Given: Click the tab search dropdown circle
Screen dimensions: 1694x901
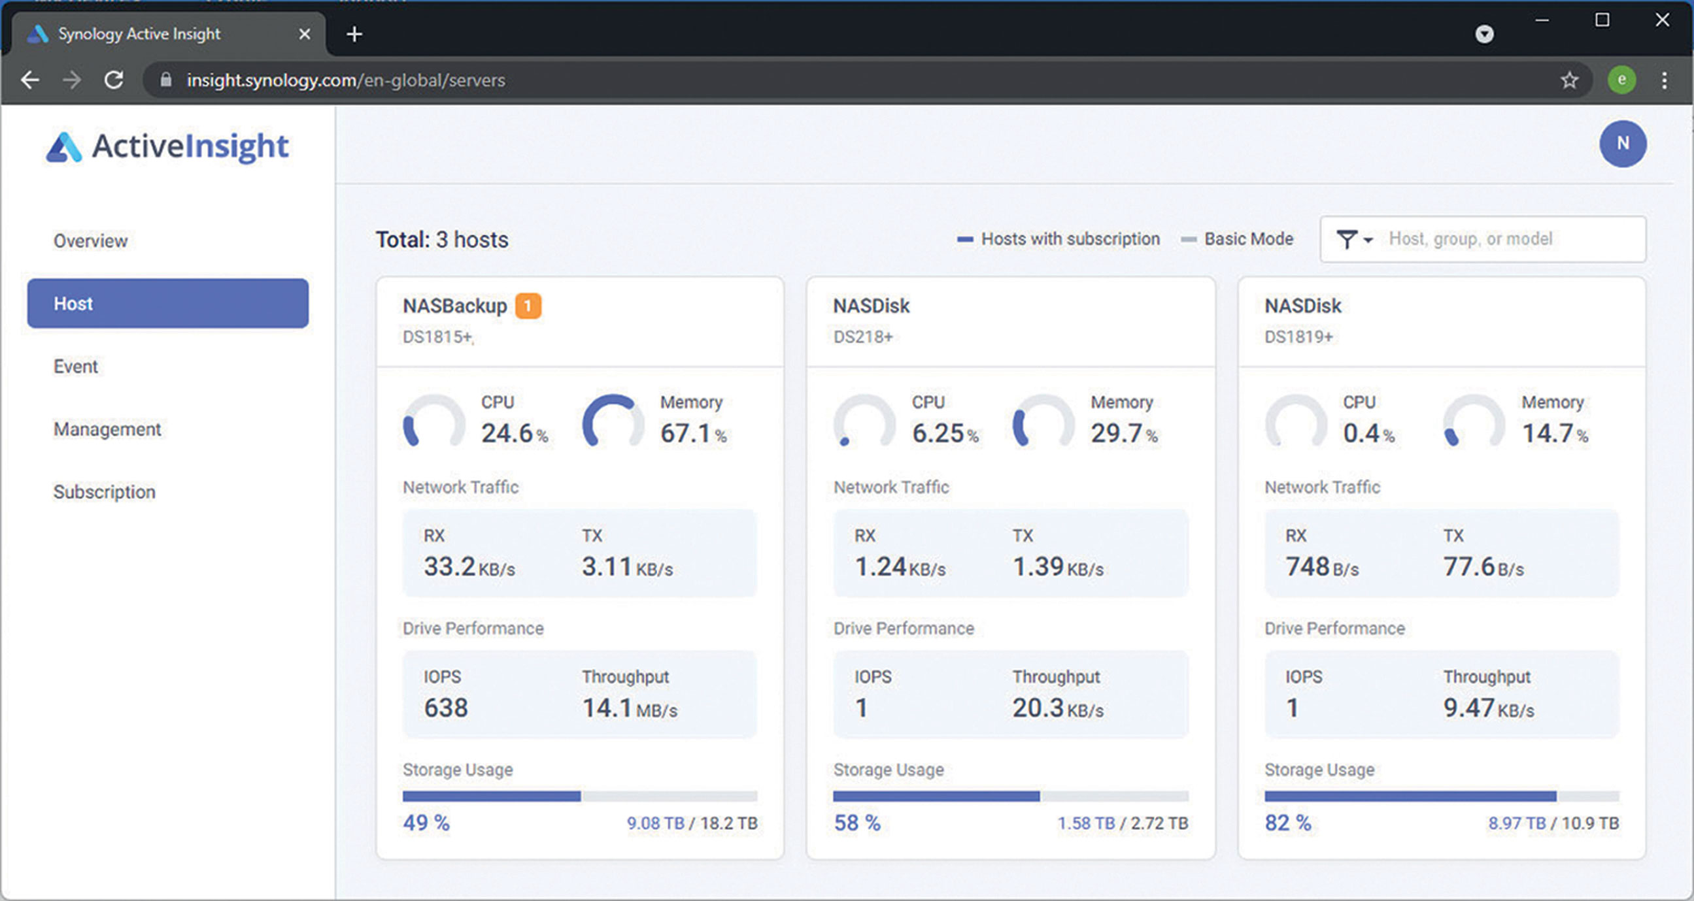Looking at the screenshot, I should tap(1484, 33).
